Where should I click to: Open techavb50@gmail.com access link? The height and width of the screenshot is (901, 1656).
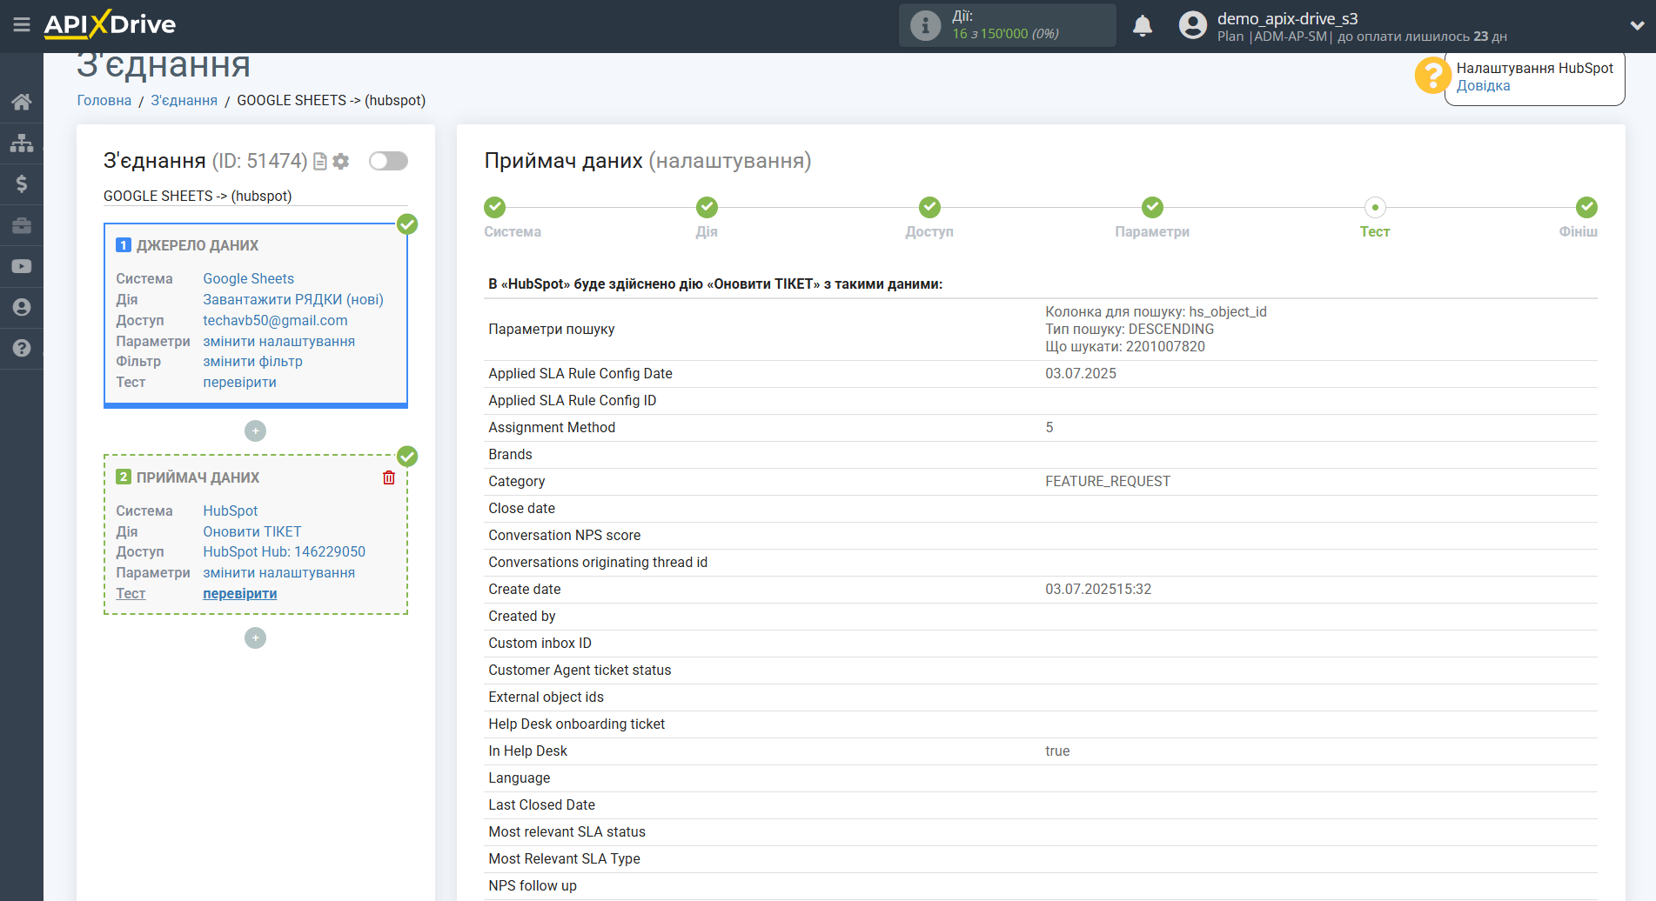click(x=275, y=320)
